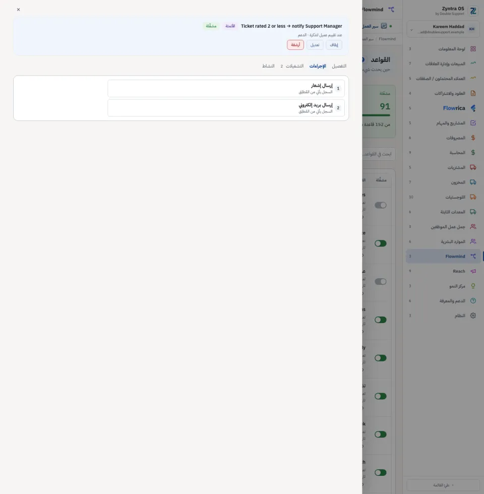The image size is (484, 494).
Task: Click the تعديل edit button
Action: coord(315,45)
